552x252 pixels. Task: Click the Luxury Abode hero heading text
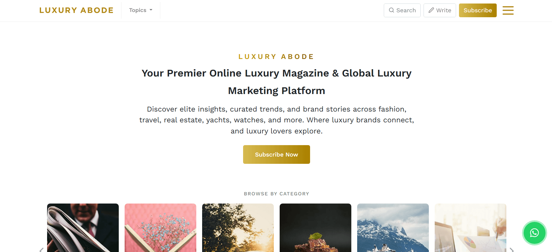coord(276,57)
